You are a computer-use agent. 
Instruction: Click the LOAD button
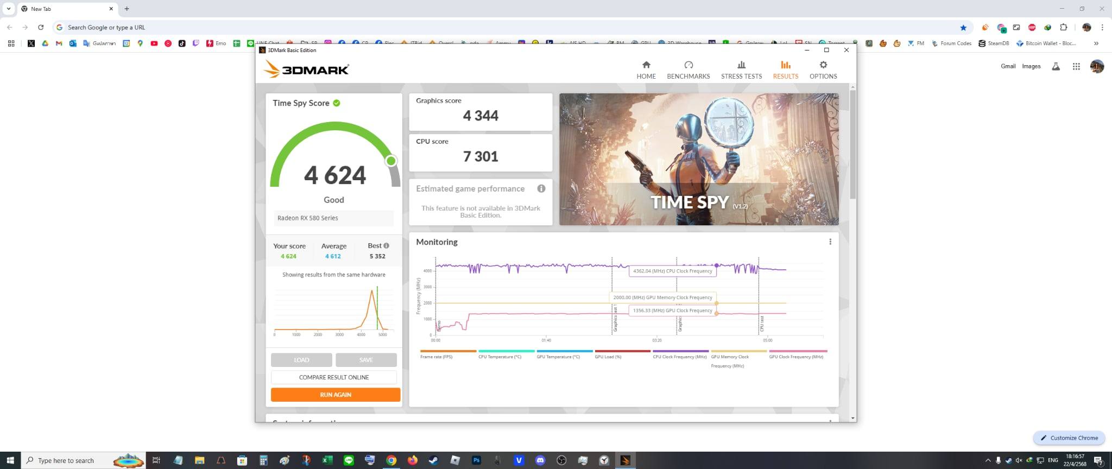pyautogui.click(x=301, y=360)
